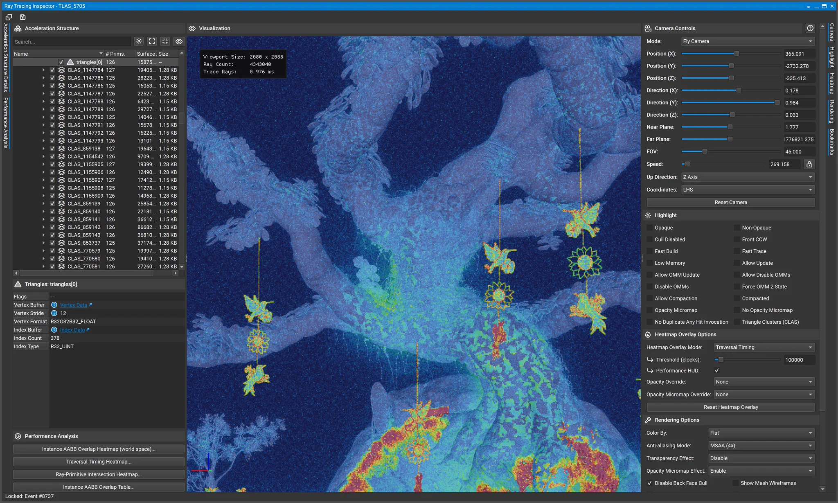
Task: Enable the Opaque highlight checkbox
Action: tap(649, 228)
